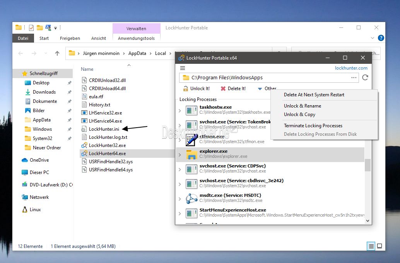The image size is (400, 263).
Task: Click AppData in the address breadcrumb
Action: (137, 53)
